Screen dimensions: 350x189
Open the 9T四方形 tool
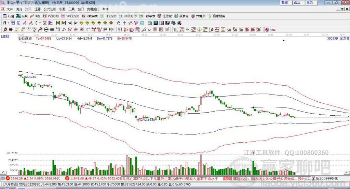[x=128, y=16]
